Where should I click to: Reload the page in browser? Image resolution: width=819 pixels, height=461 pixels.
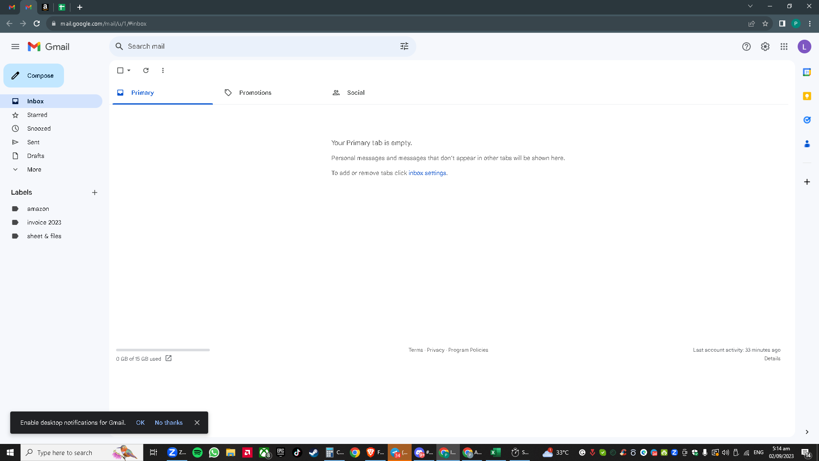pos(37,23)
